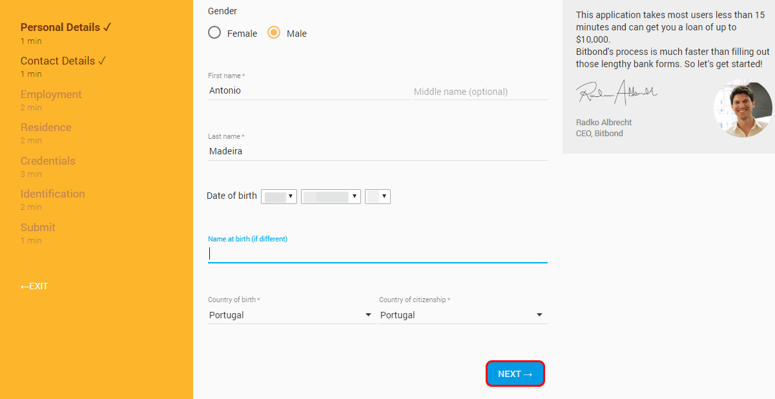Open the Identification step

click(52, 194)
